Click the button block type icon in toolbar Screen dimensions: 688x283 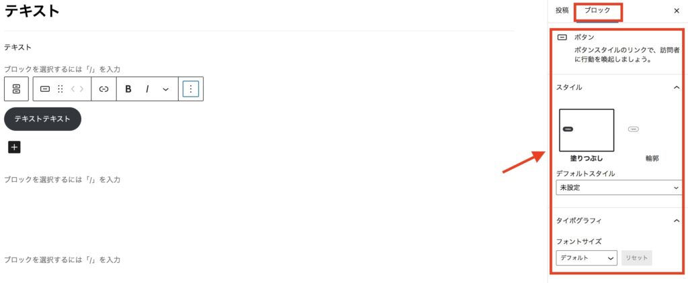[45, 89]
